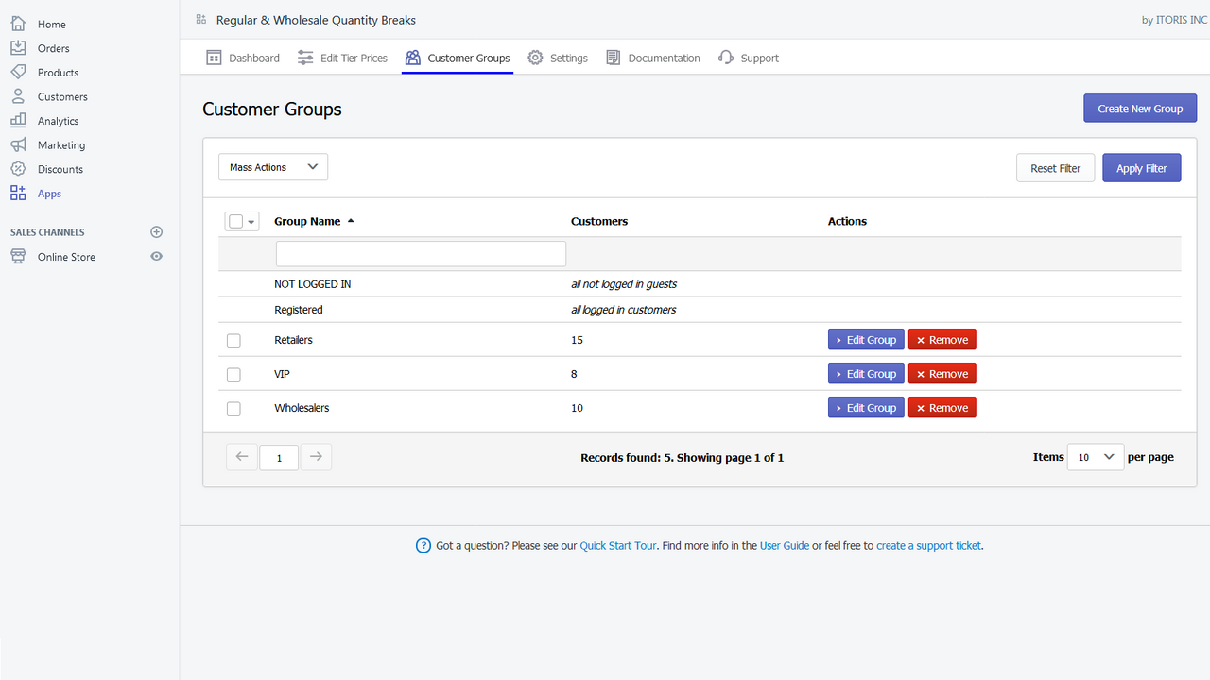Click the Group Name filter input field
Screen dimensions: 1210x680
(420, 253)
